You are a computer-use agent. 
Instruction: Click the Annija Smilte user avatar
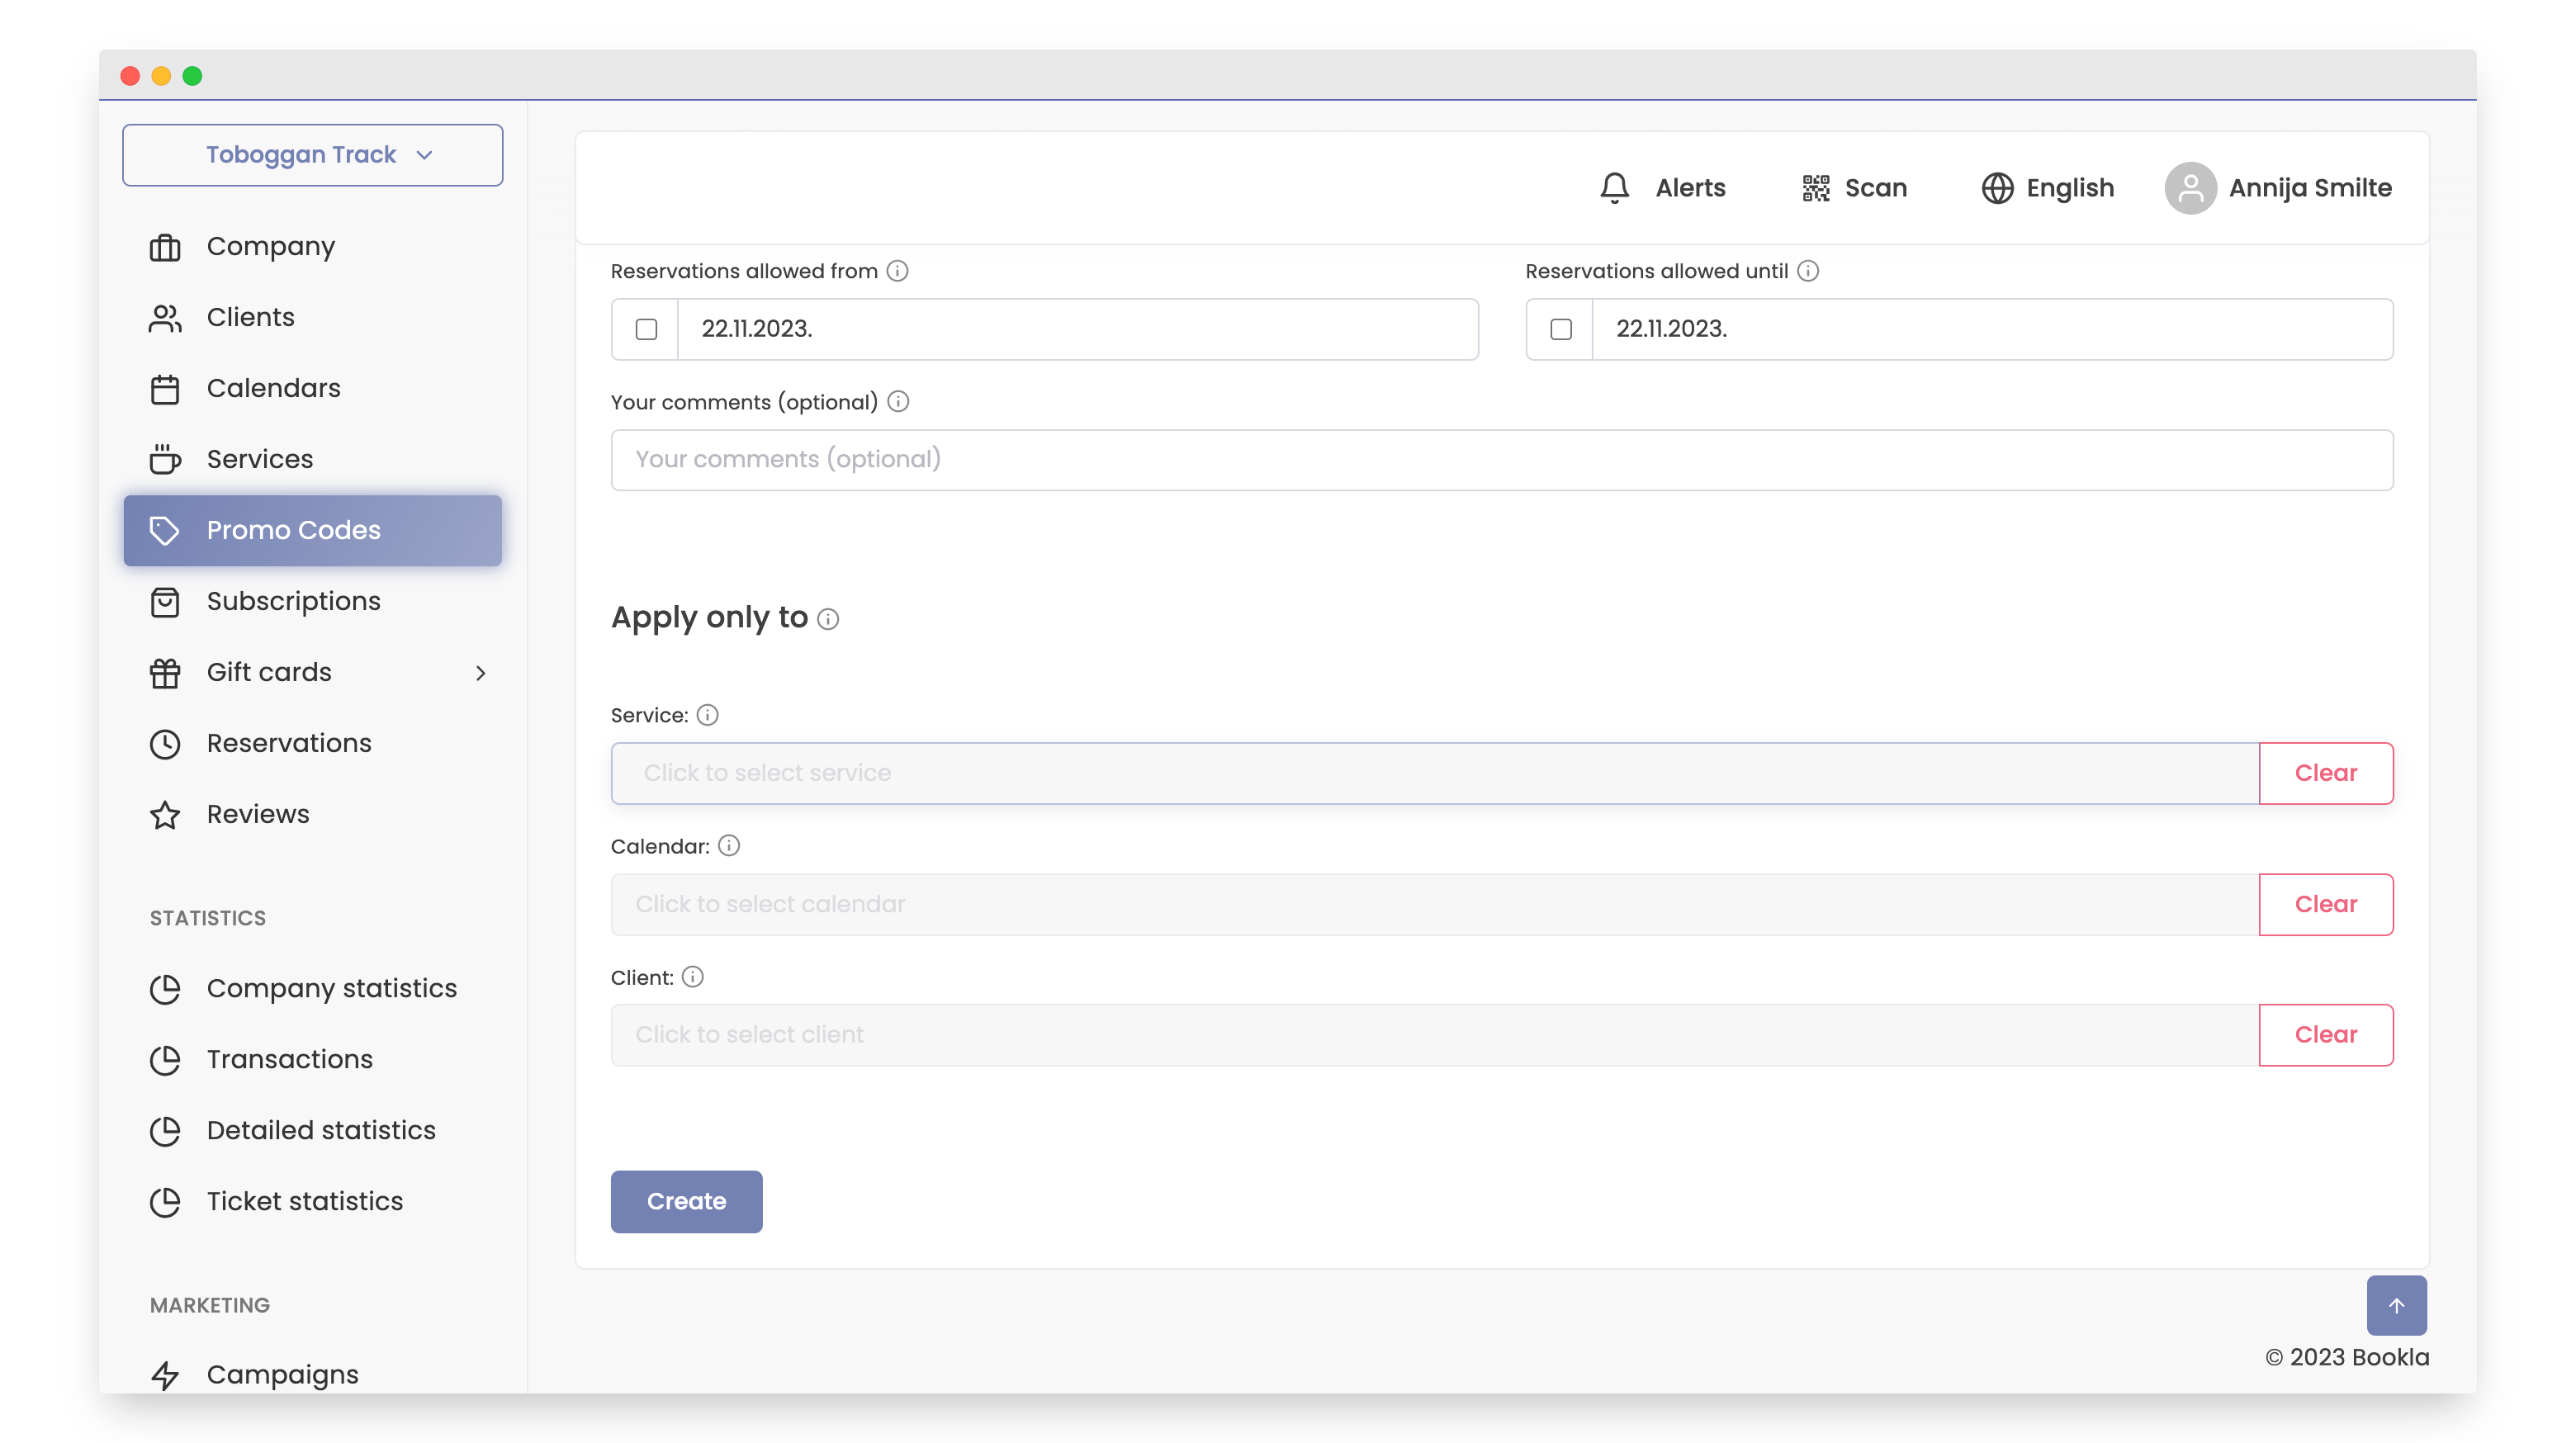[2189, 188]
